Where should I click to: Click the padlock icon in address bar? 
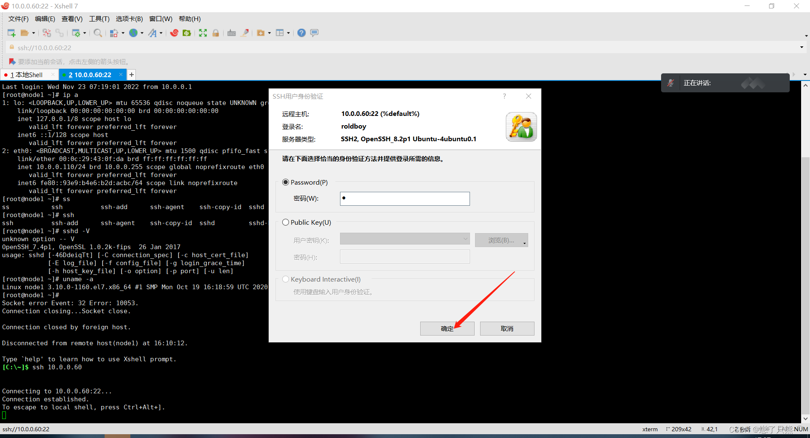point(12,47)
